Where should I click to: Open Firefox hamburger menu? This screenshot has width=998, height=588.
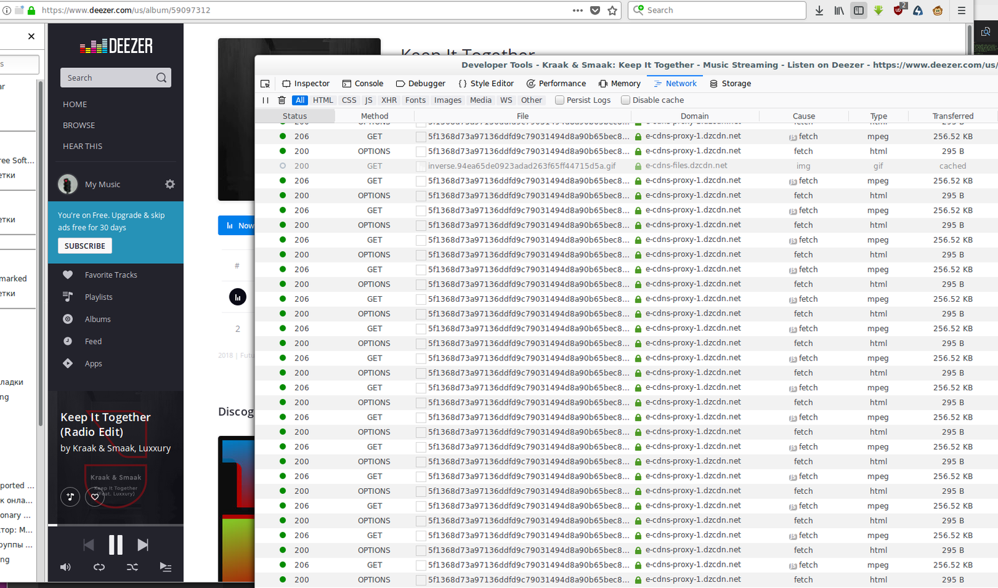[x=961, y=11]
